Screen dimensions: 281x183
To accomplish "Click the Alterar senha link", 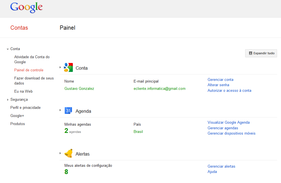I will pos(218,85).
